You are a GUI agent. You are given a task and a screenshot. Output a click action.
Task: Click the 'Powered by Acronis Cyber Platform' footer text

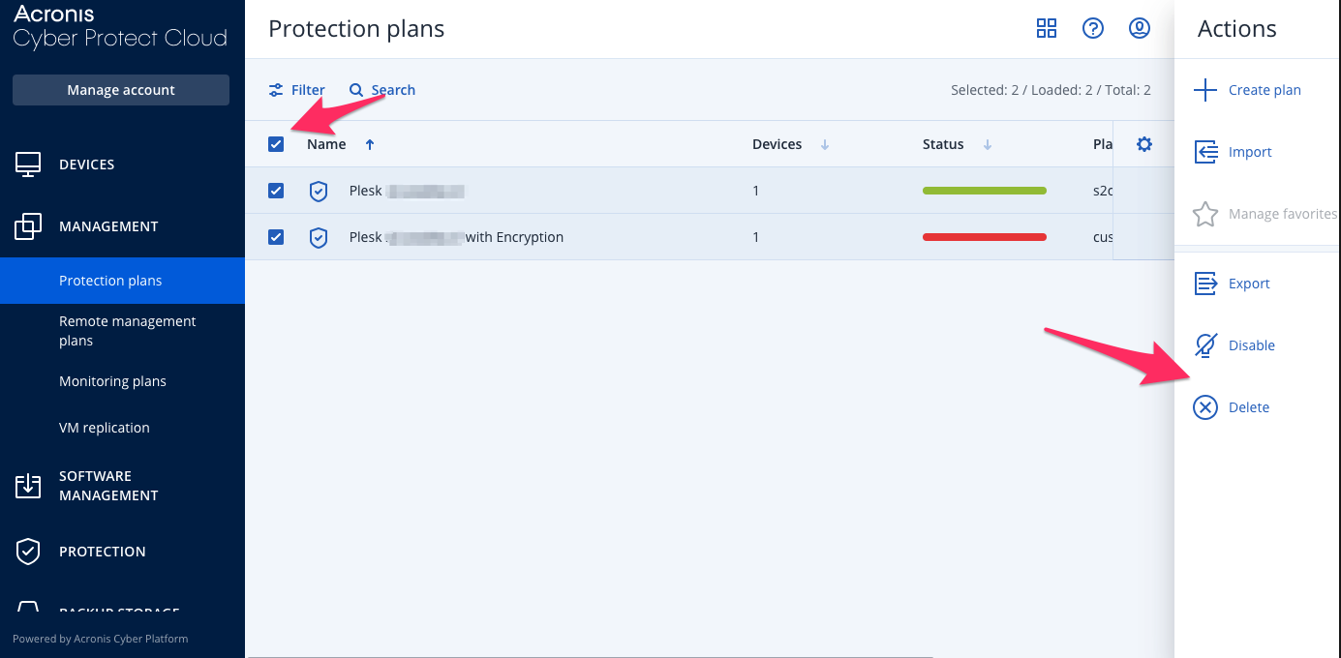pos(101,639)
